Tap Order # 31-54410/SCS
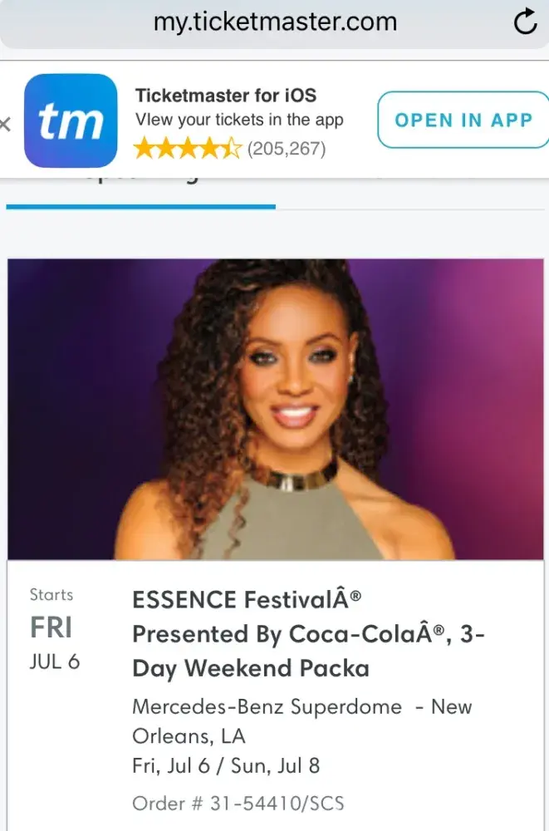 tap(238, 804)
